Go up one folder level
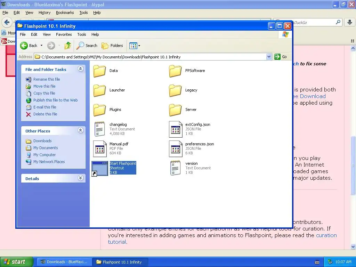356x267 pixels. [x=68, y=46]
